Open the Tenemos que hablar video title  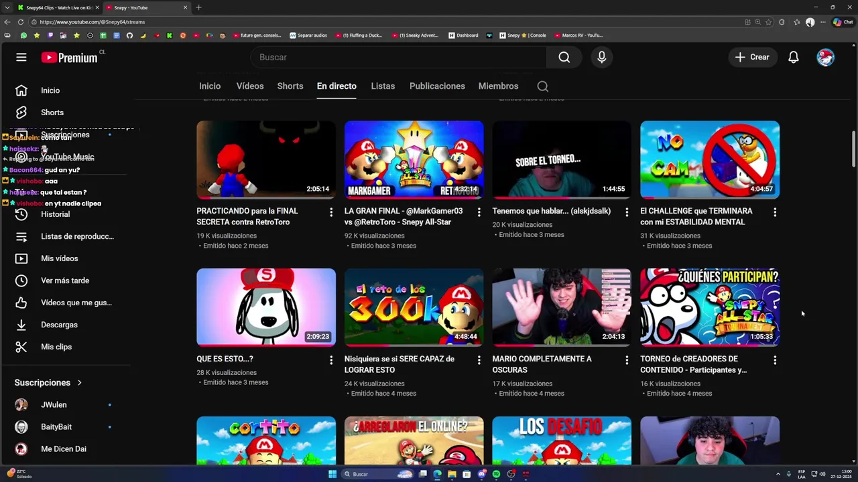point(552,211)
